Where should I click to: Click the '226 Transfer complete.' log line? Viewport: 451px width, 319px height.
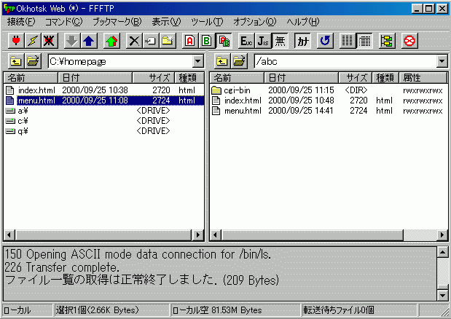pos(62,267)
